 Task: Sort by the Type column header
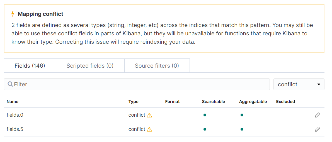point(134,102)
